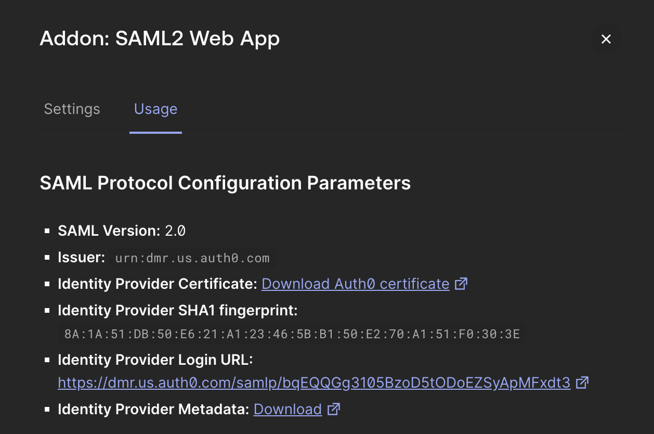The height and width of the screenshot is (434, 654).
Task: Click the Identity Provider SHA1 fingerprint label
Action: [x=178, y=310]
